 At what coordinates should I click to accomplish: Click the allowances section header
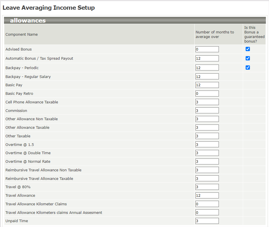coord(28,21)
